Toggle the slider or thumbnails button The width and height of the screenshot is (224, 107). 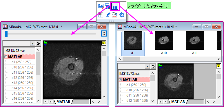pyautogui.click(x=115, y=6)
